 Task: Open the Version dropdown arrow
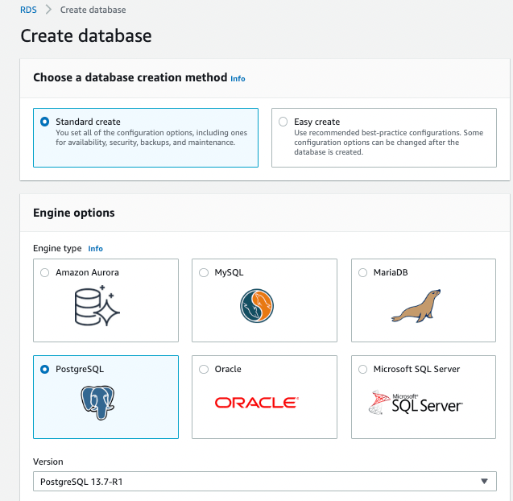(484, 481)
